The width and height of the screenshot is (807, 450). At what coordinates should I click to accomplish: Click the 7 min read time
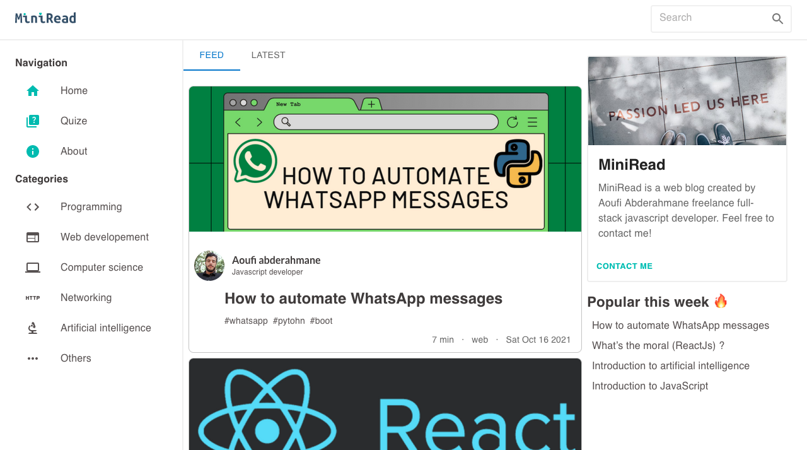pyautogui.click(x=443, y=340)
